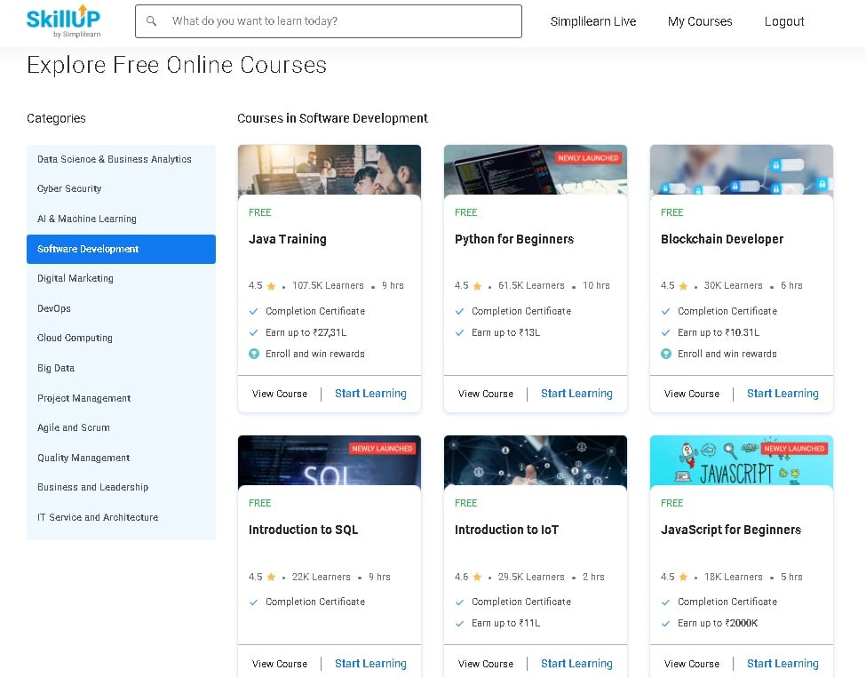The height and width of the screenshot is (678, 866).
Task: Click the Java Training course title
Action: pyautogui.click(x=287, y=239)
